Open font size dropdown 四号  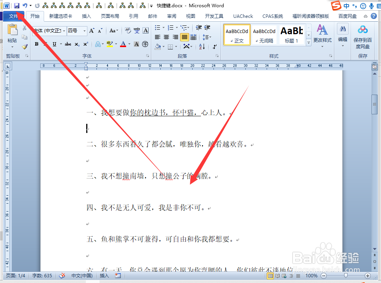click(x=85, y=31)
